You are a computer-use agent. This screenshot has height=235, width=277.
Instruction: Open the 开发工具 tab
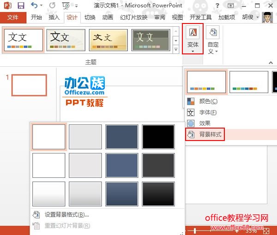pos(200,17)
